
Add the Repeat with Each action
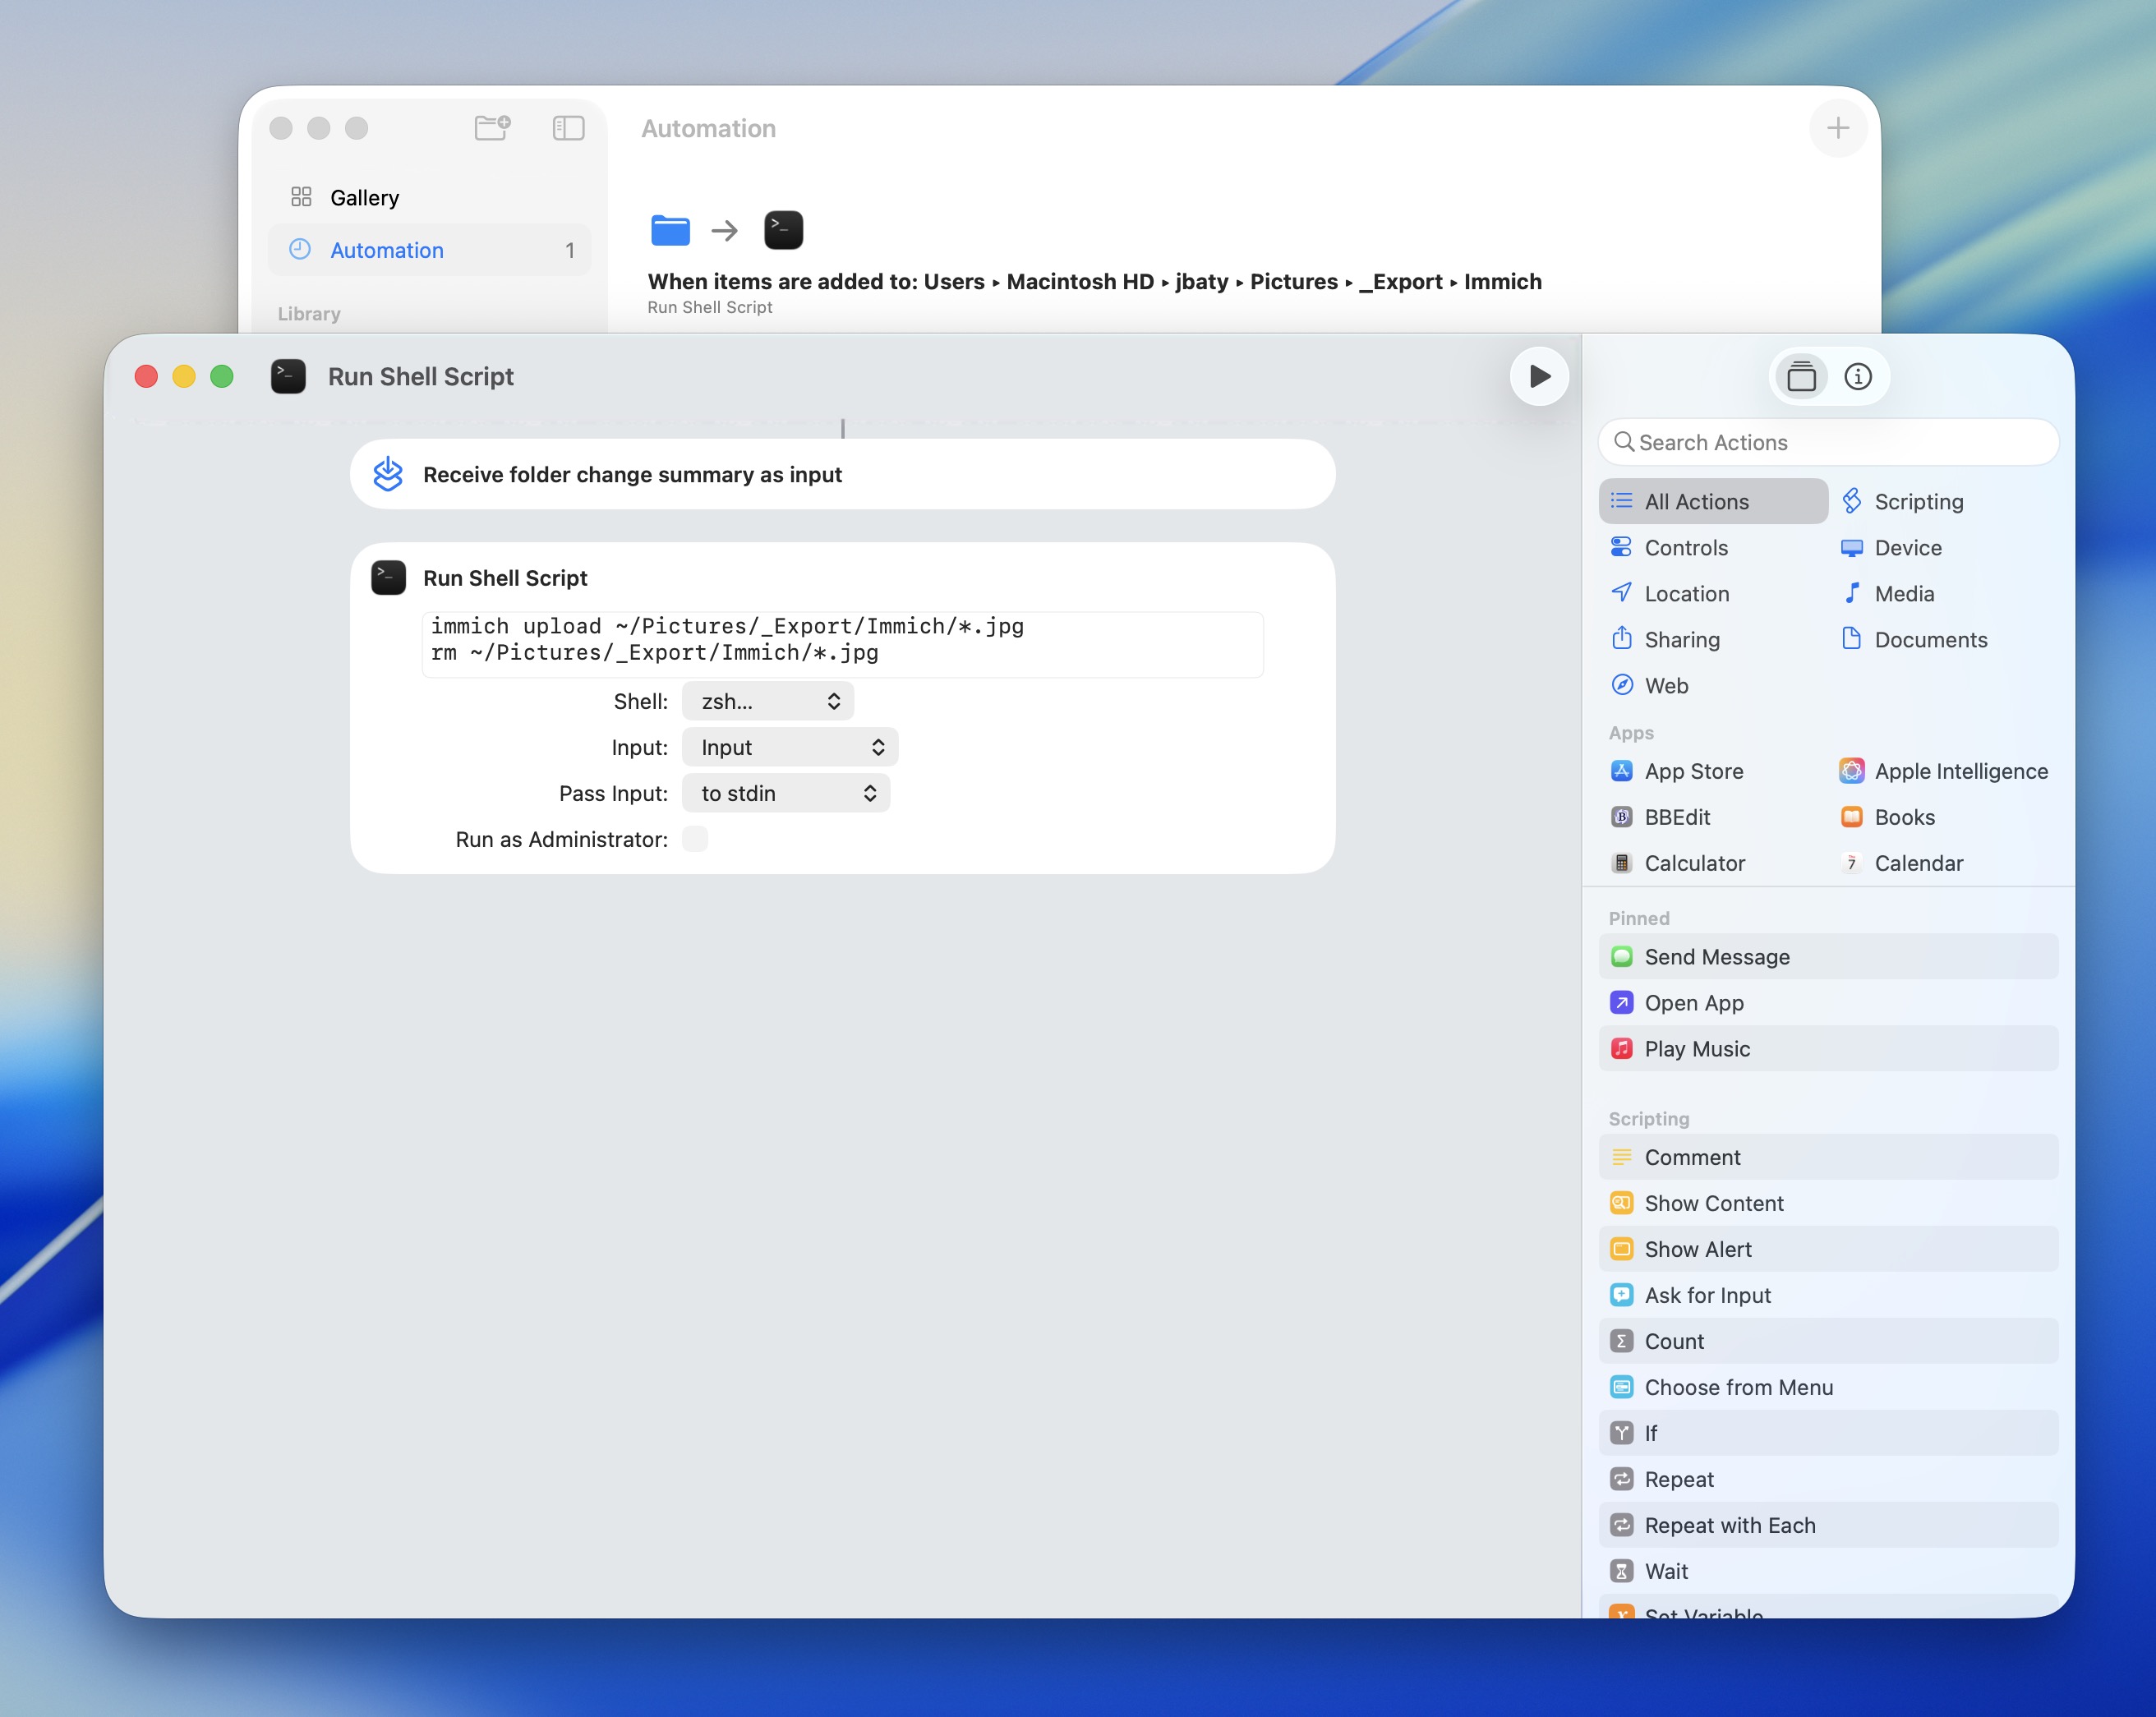tap(1828, 1525)
